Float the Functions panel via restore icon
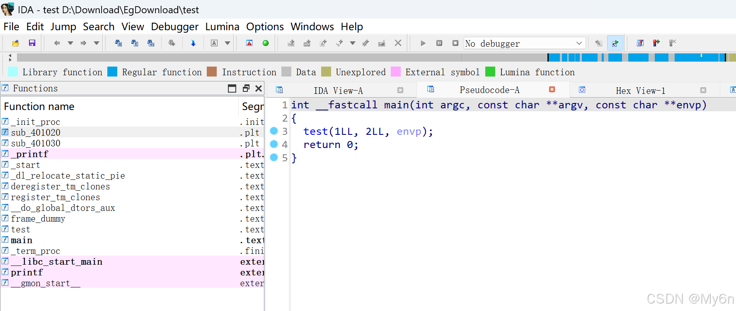Screen dimensions: 736x311 246,88
